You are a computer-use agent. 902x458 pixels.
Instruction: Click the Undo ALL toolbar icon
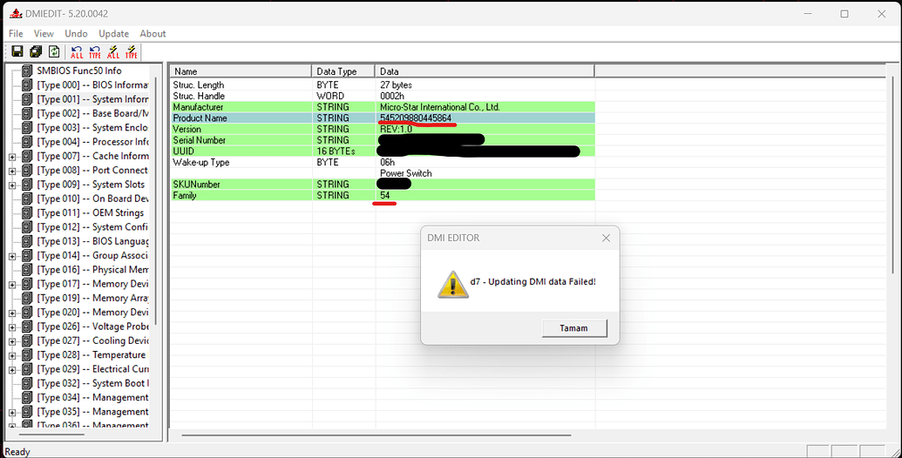point(77,52)
